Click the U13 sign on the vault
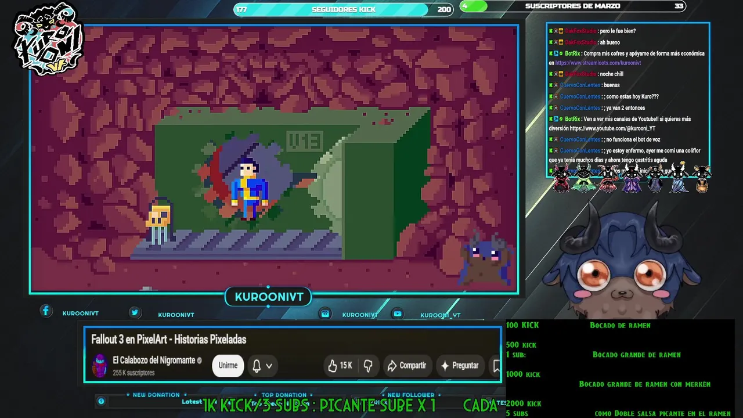This screenshot has width=743, height=418. click(304, 140)
